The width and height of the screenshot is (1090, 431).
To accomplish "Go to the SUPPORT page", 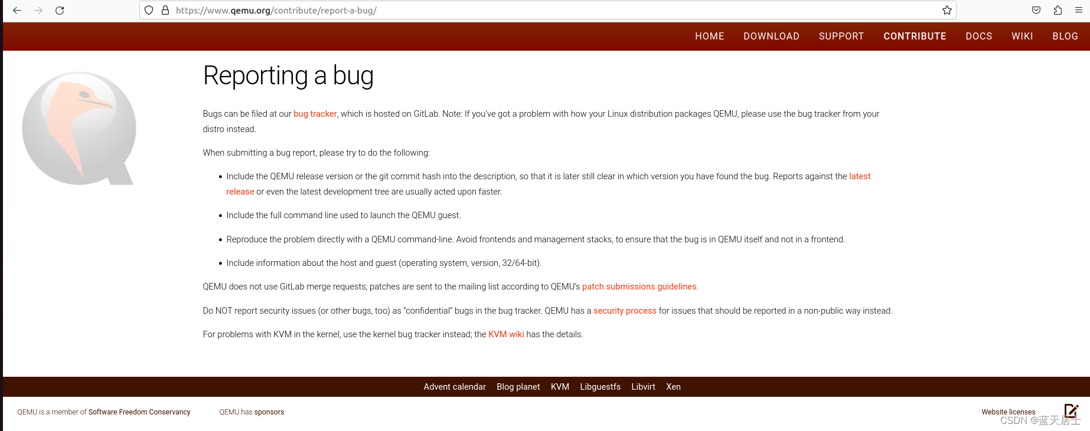I will [x=841, y=37].
